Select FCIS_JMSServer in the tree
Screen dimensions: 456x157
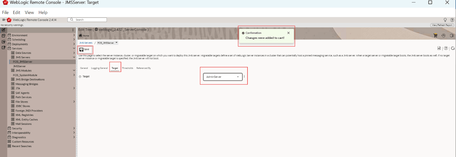pos(23,62)
